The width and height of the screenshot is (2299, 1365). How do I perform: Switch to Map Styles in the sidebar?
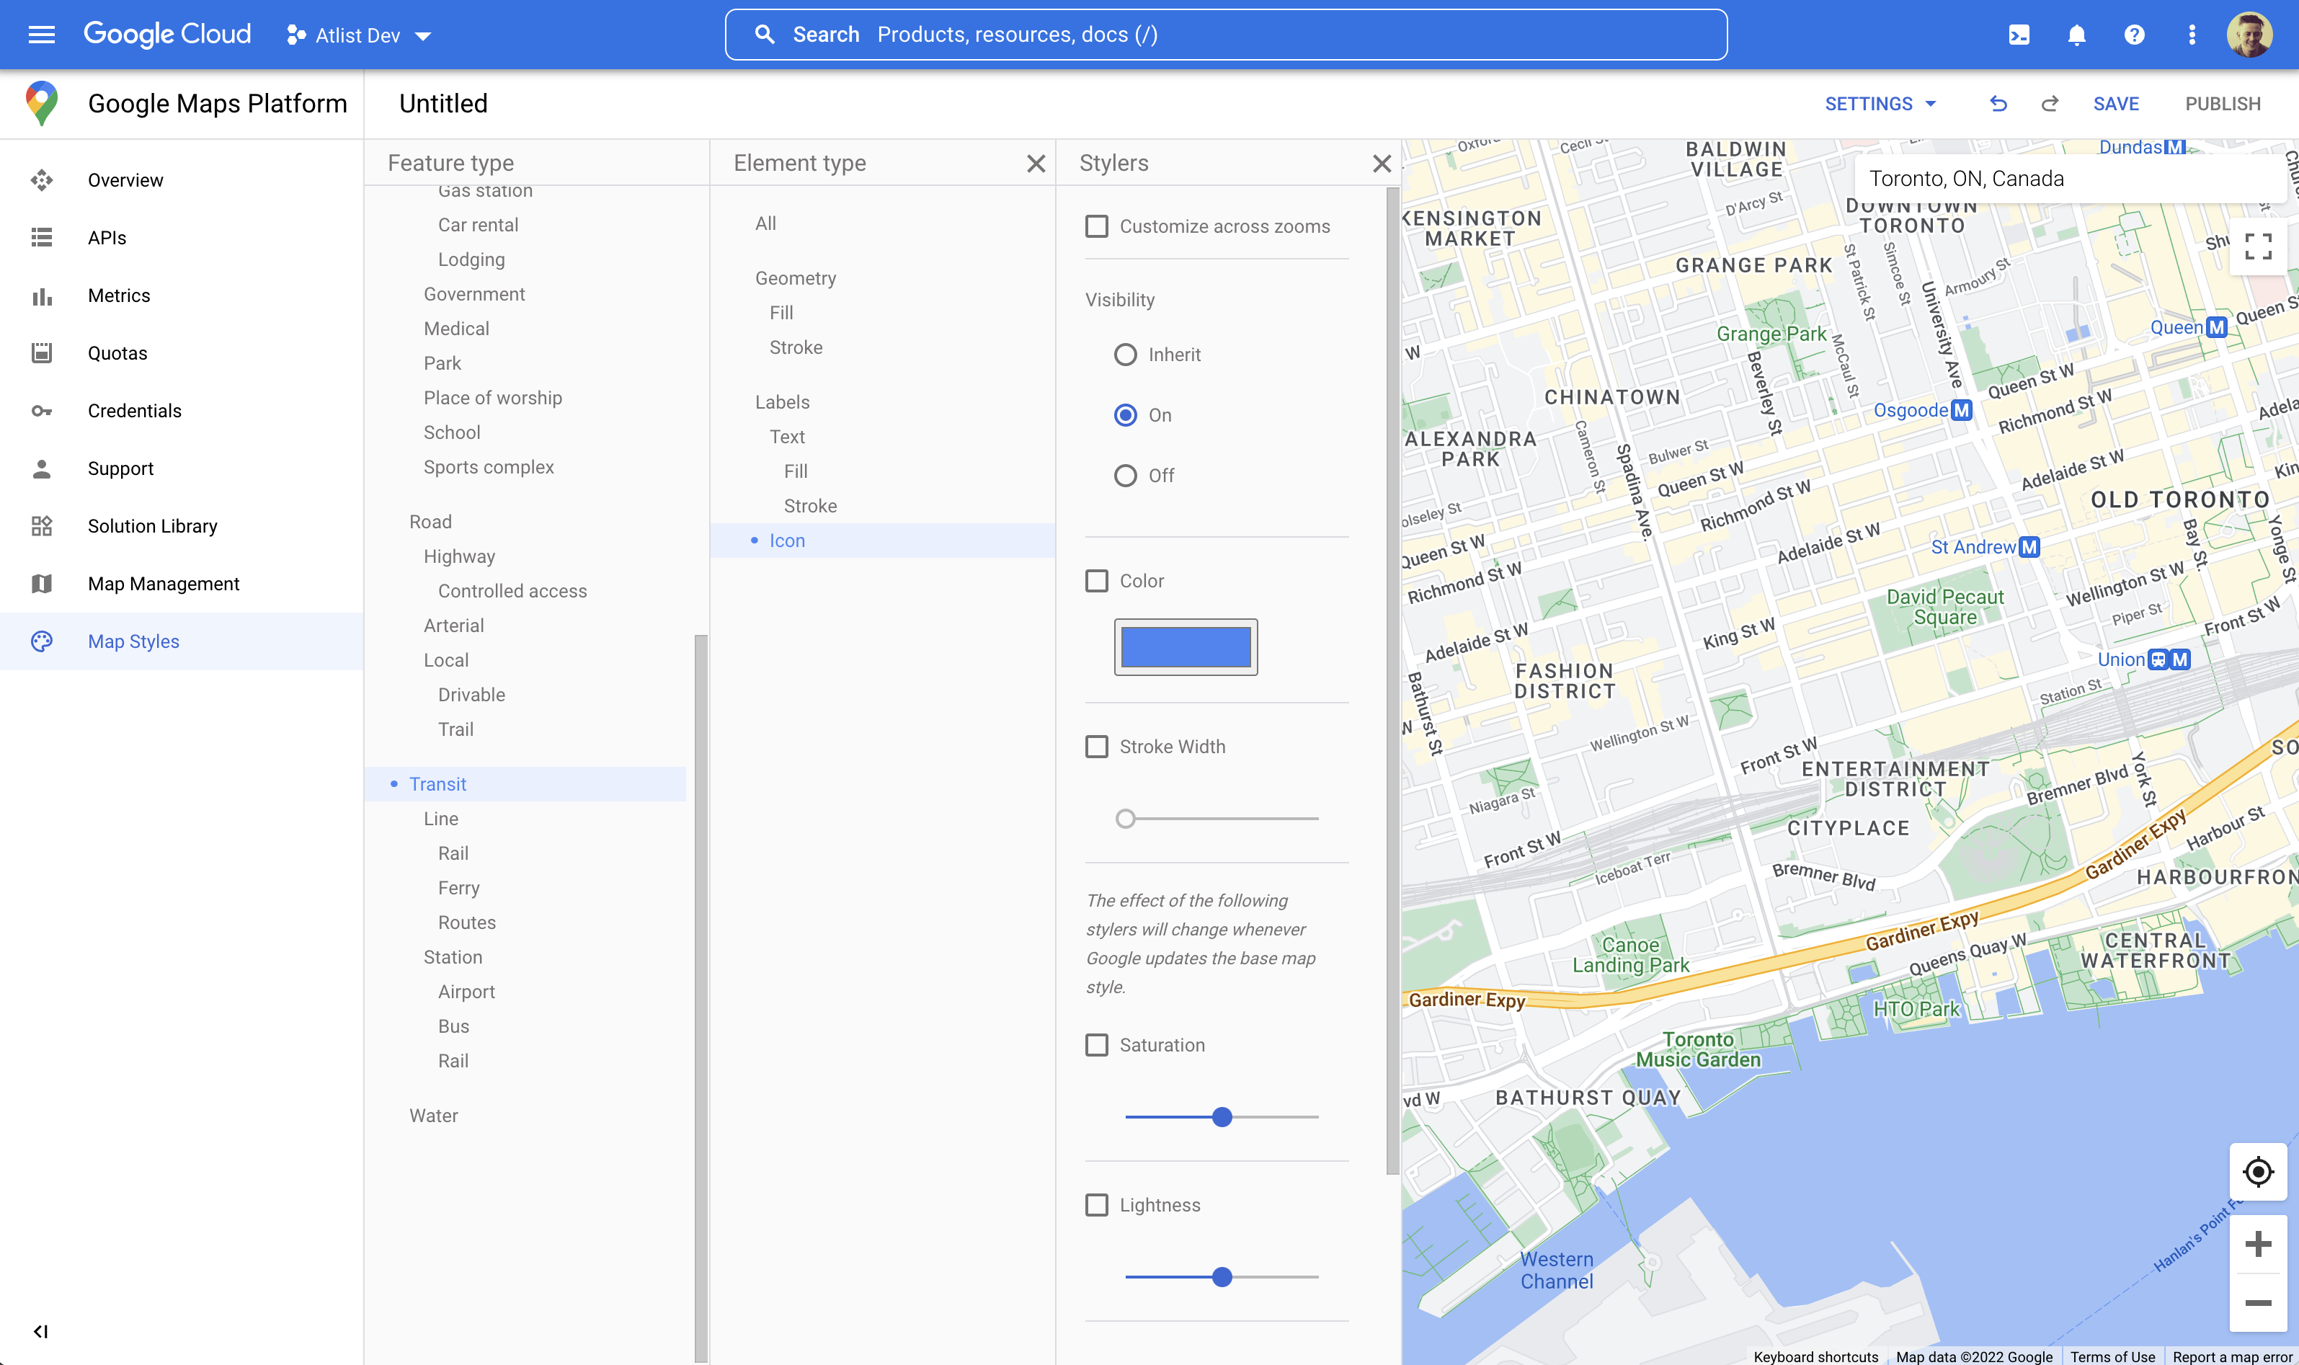(134, 641)
